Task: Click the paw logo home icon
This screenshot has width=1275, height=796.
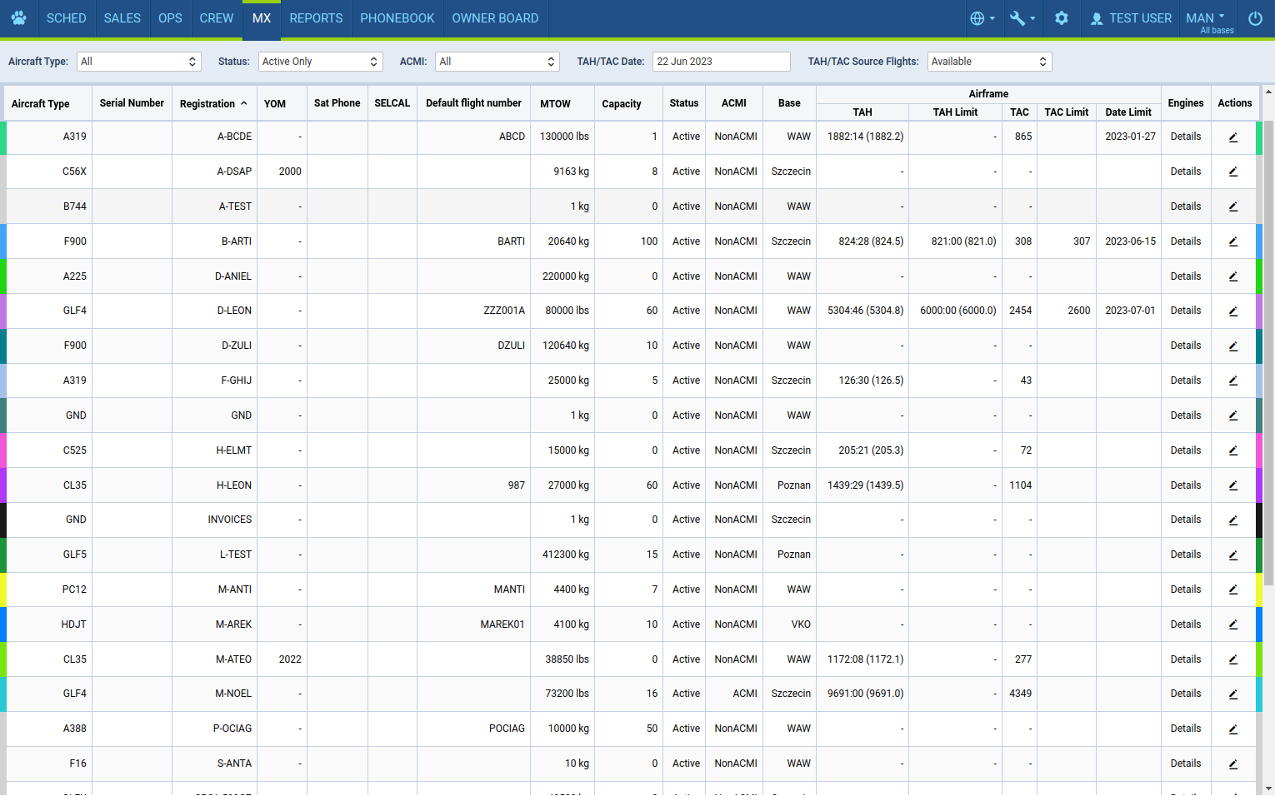Action: coord(18,18)
